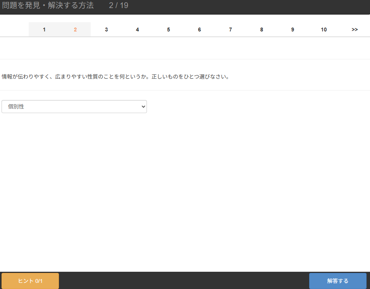The image size is (370, 289).
Task: Open the answer dropdown showing 個別性
Action: (x=69, y=107)
